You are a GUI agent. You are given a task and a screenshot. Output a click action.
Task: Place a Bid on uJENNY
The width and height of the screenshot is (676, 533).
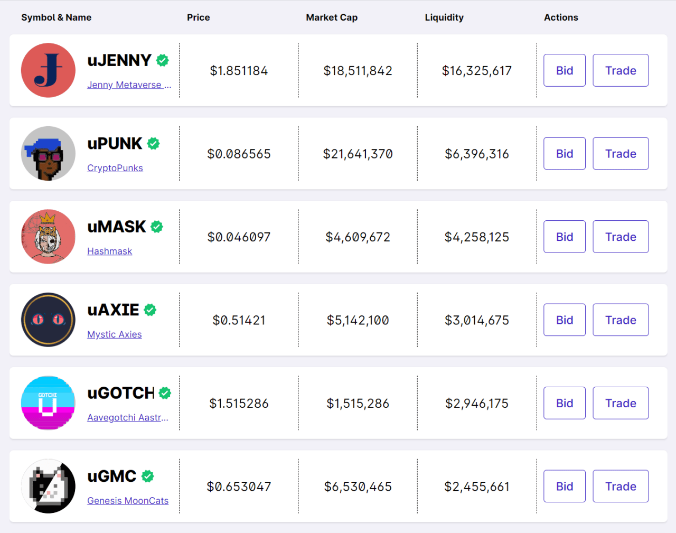point(565,70)
